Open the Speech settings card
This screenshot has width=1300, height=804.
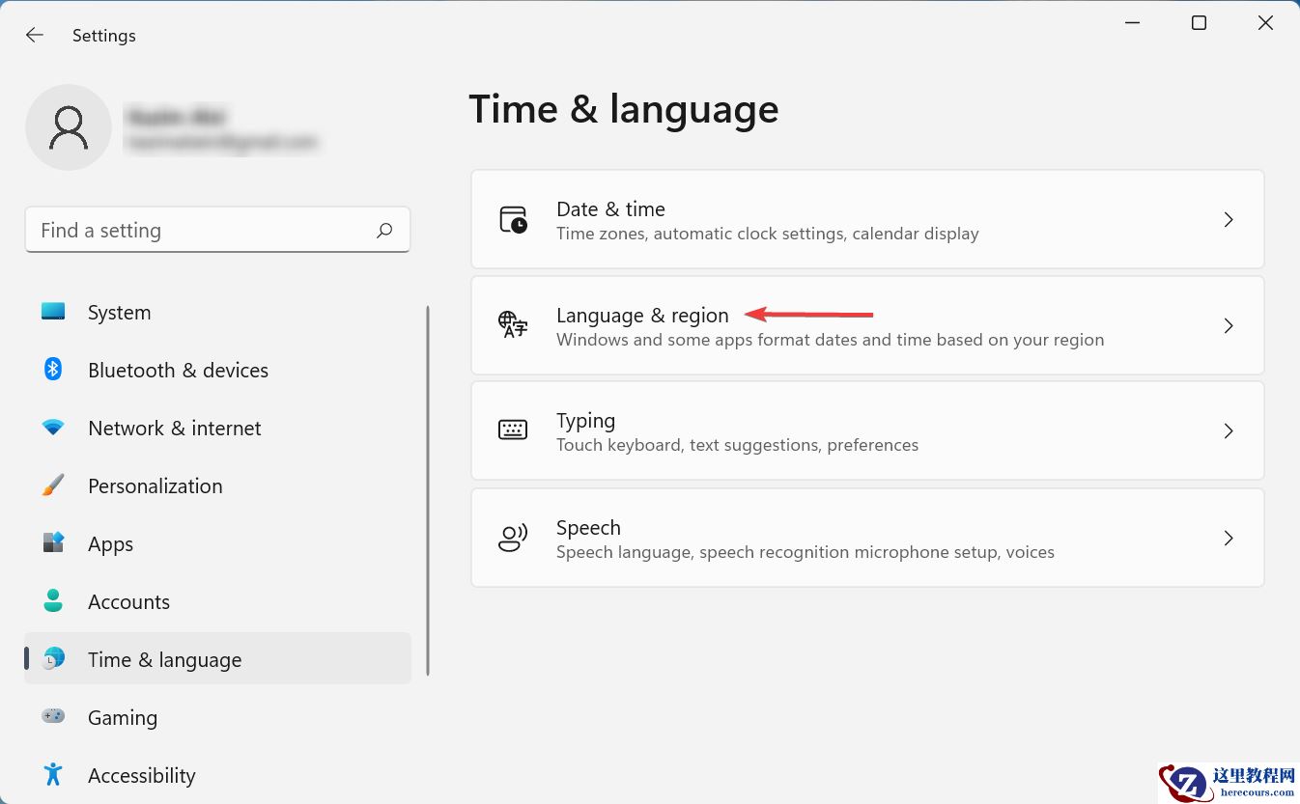click(x=867, y=538)
